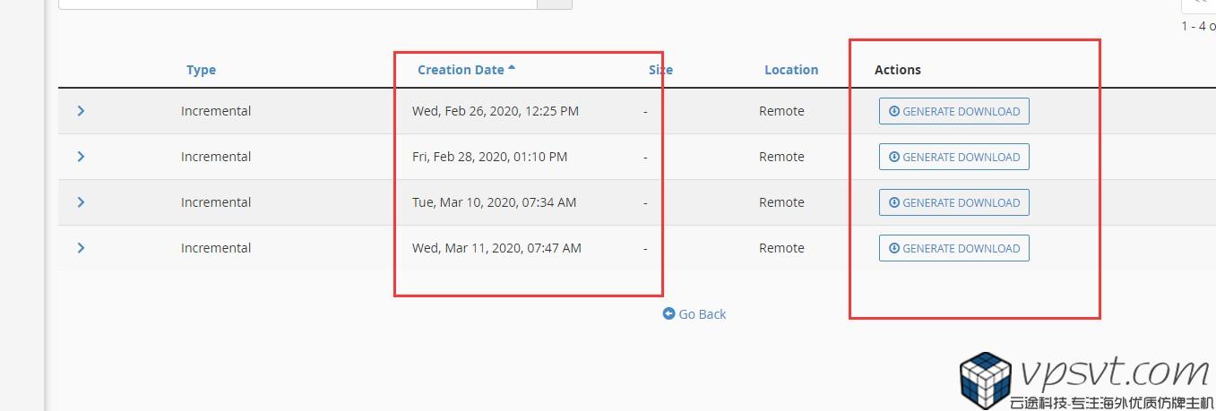Image resolution: width=1216 pixels, height=411 pixels.
Task: Expand the Mar 11, 2020 backup row
Action: [x=81, y=248]
